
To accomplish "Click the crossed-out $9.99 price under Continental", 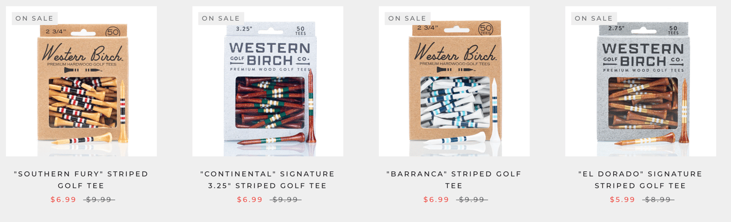I will [285, 200].
